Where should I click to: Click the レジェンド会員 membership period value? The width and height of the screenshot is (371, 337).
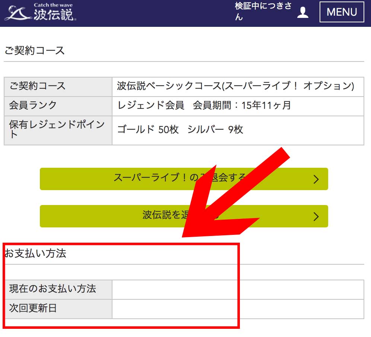[204, 105]
